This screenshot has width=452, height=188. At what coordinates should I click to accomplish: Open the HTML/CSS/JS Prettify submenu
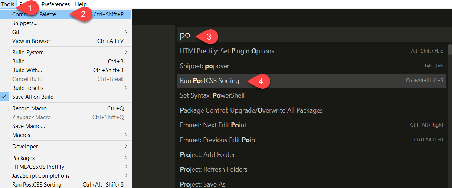coord(126,167)
